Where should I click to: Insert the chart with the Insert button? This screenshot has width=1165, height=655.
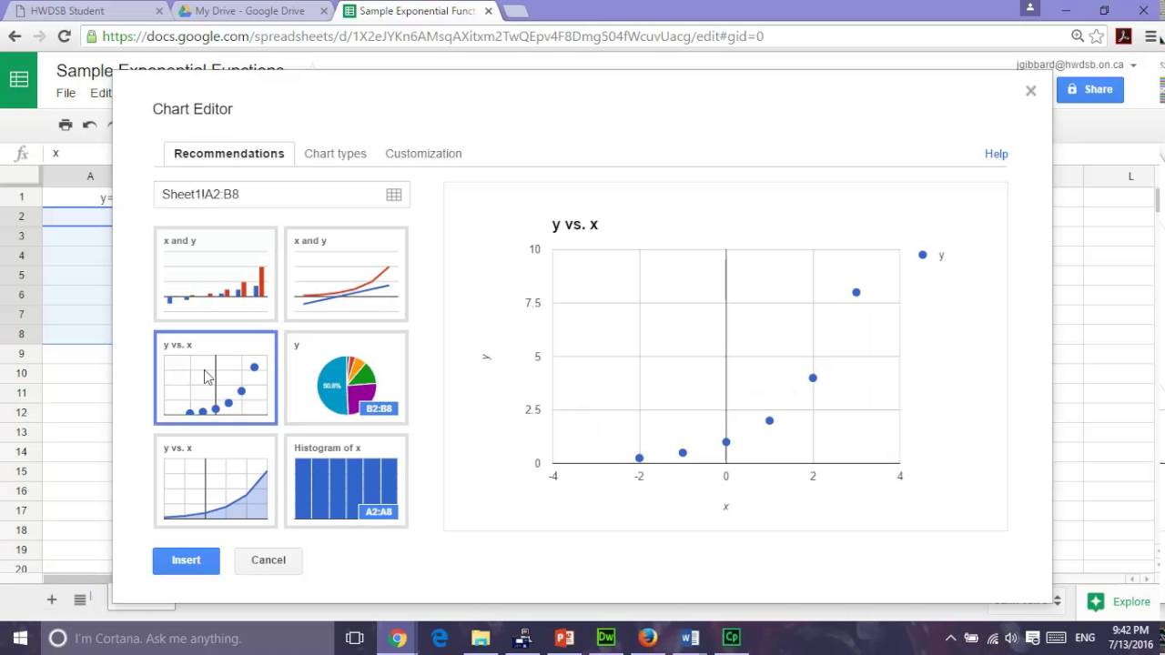(x=186, y=560)
